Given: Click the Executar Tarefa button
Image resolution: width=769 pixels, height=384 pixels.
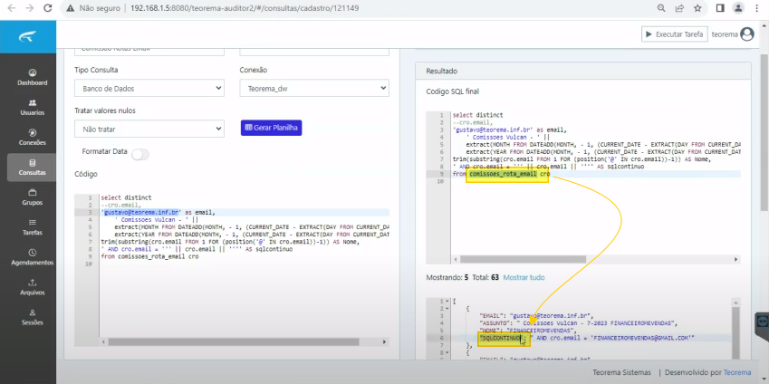Looking at the screenshot, I should point(674,34).
